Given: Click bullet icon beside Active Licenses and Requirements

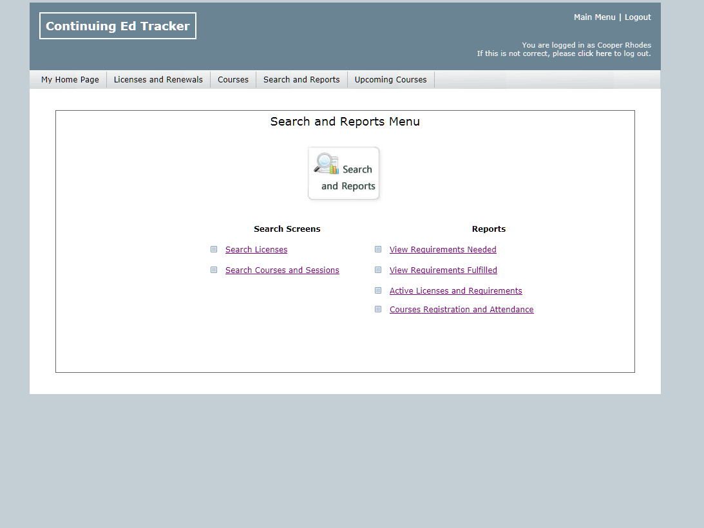Looking at the screenshot, I should point(378,290).
